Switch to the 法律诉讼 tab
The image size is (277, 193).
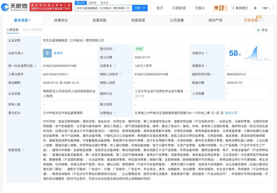[x=61, y=20]
